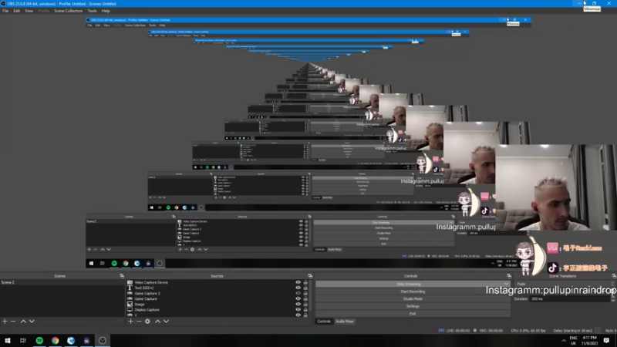Image resolution: width=617 pixels, height=347 pixels.
Task: Open the View menu
Action: coord(29,11)
